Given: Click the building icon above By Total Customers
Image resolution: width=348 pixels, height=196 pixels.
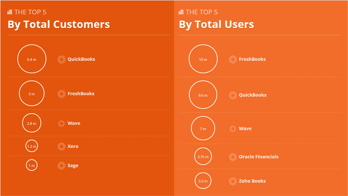Looking at the screenshot, I should [x=10, y=12].
